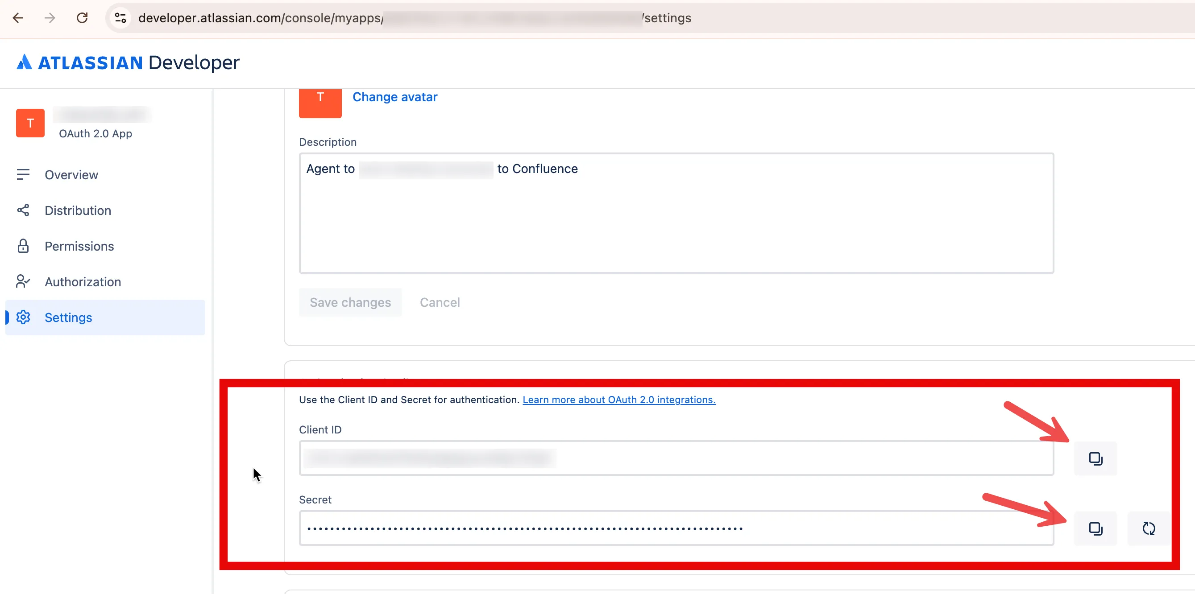Open the Authorization sidebar item
Viewport: 1195px width, 594px height.
[105, 282]
